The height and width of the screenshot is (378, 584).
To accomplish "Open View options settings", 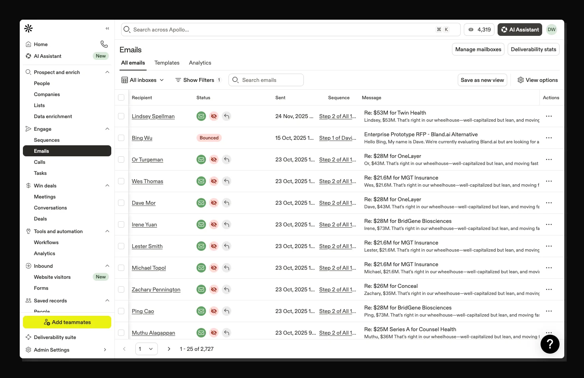I will coord(537,80).
